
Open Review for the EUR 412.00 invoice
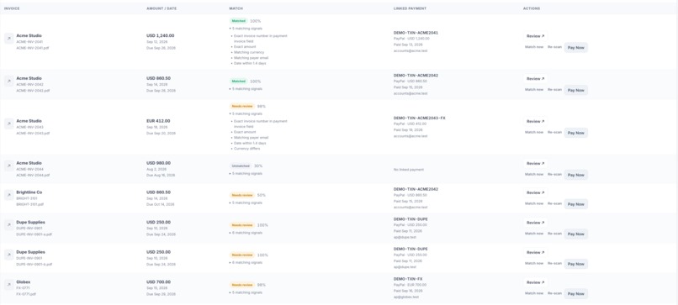tap(535, 121)
